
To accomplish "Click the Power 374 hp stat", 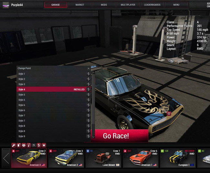I will [186, 37].
